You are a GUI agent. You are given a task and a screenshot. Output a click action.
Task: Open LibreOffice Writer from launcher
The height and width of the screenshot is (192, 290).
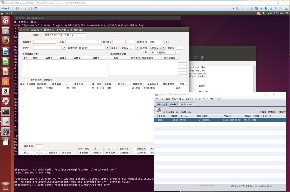6,51
